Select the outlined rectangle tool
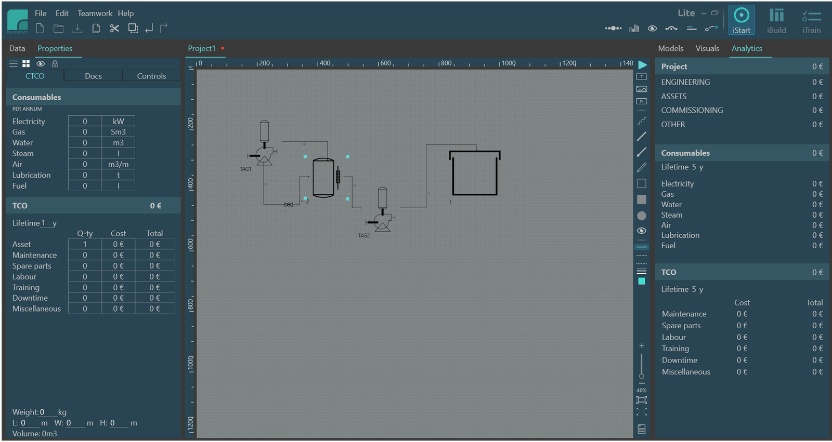 tap(642, 183)
